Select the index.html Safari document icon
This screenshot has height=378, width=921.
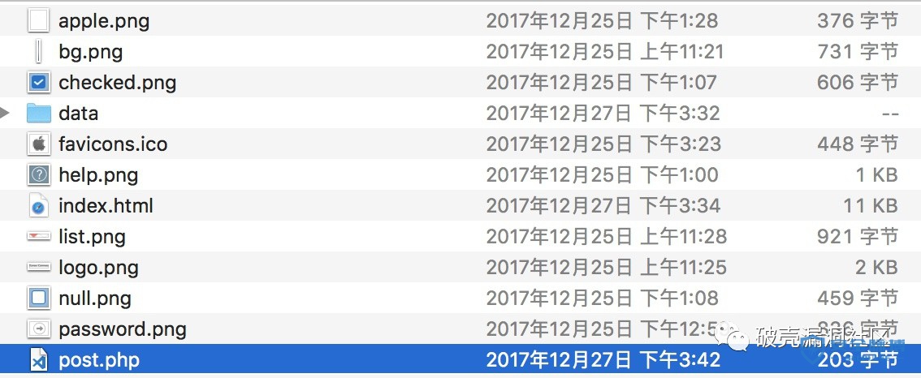(39, 205)
